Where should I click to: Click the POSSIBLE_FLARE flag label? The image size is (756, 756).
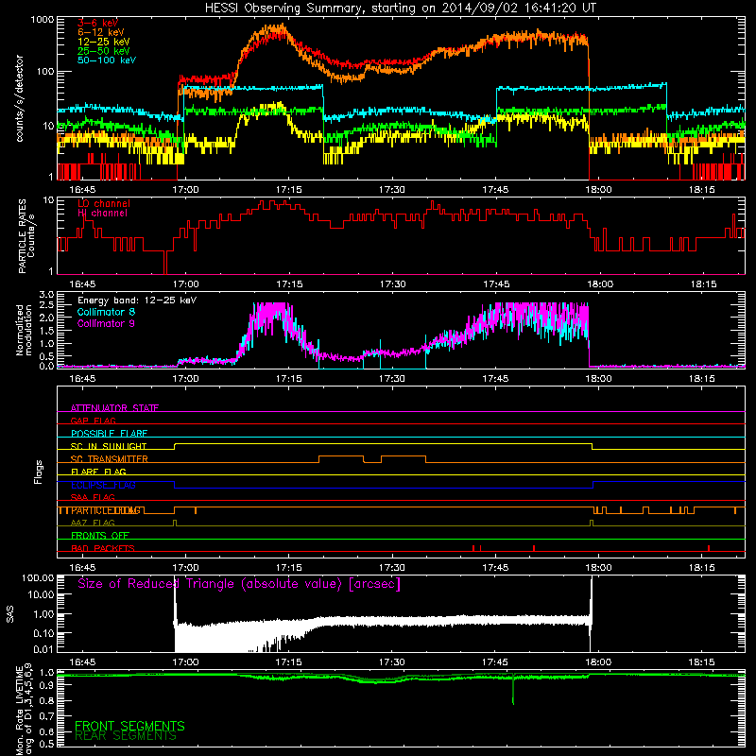109,434
